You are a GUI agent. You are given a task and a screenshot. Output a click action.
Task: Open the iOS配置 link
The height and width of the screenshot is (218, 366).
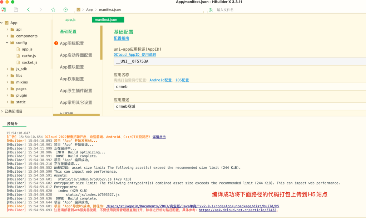(x=182, y=80)
